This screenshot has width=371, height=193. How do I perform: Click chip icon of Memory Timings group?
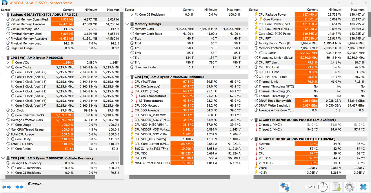(132, 24)
